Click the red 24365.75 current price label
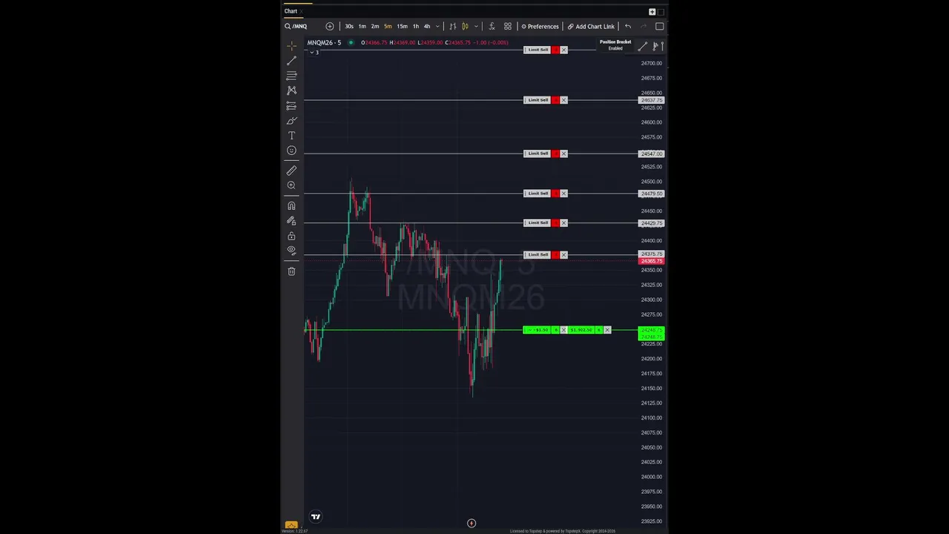949x534 pixels. click(652, 261)
